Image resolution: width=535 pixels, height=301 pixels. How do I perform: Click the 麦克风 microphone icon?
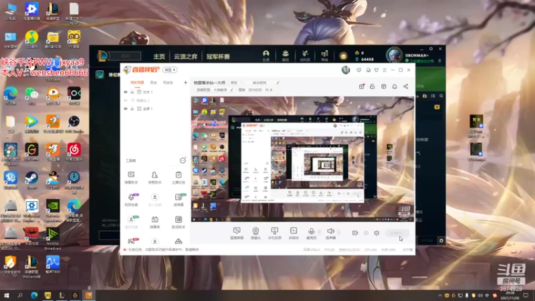point(311,233)
